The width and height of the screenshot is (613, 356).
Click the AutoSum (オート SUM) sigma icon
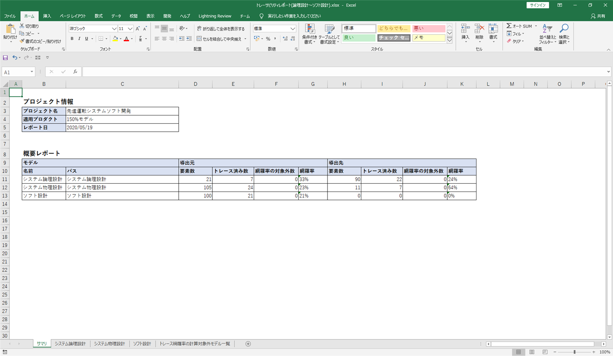tap(509, 26)
